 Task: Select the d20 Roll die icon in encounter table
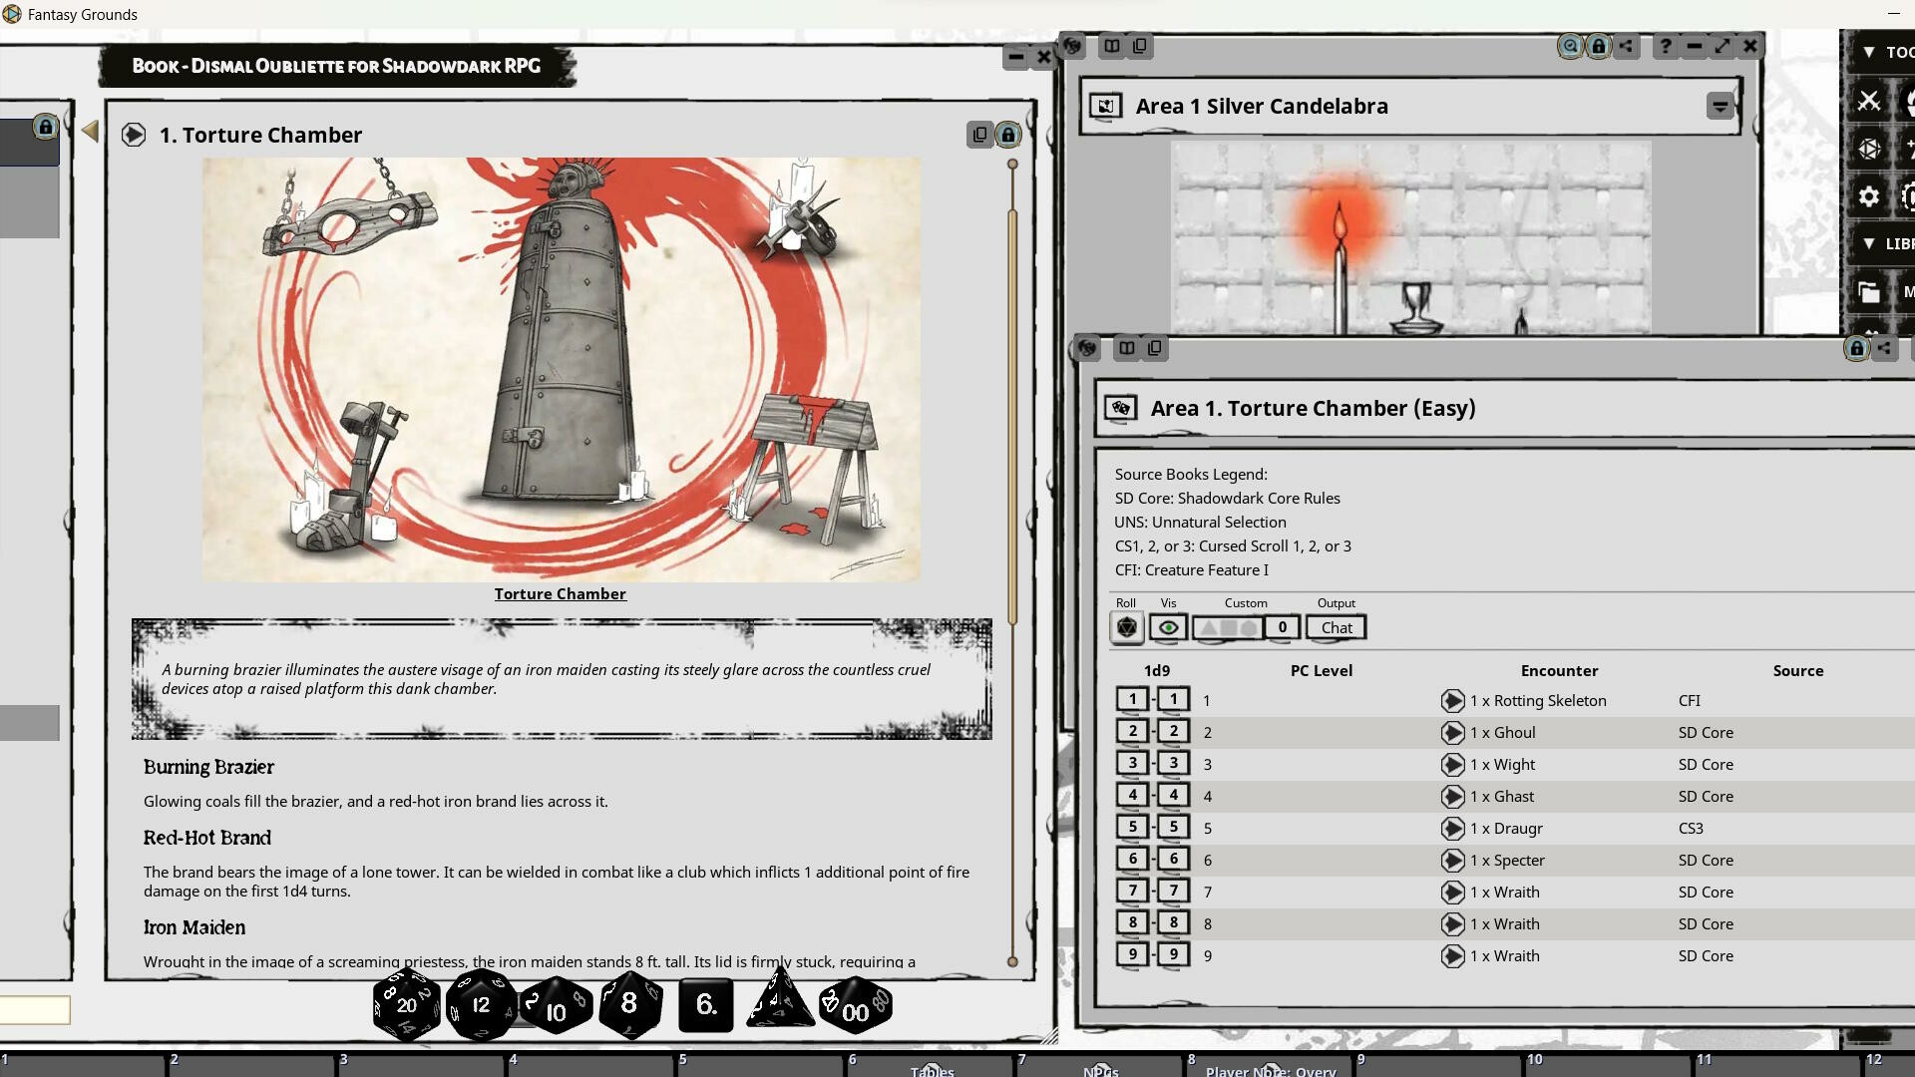(x=1128, y=627)
